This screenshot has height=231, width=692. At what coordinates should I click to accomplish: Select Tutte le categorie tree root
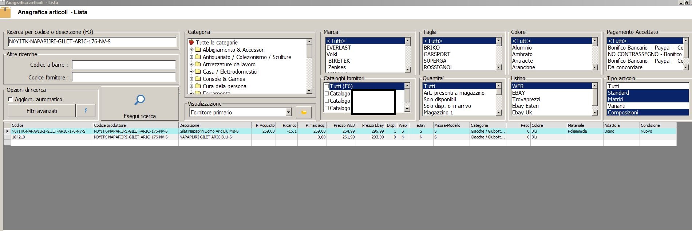217,43
